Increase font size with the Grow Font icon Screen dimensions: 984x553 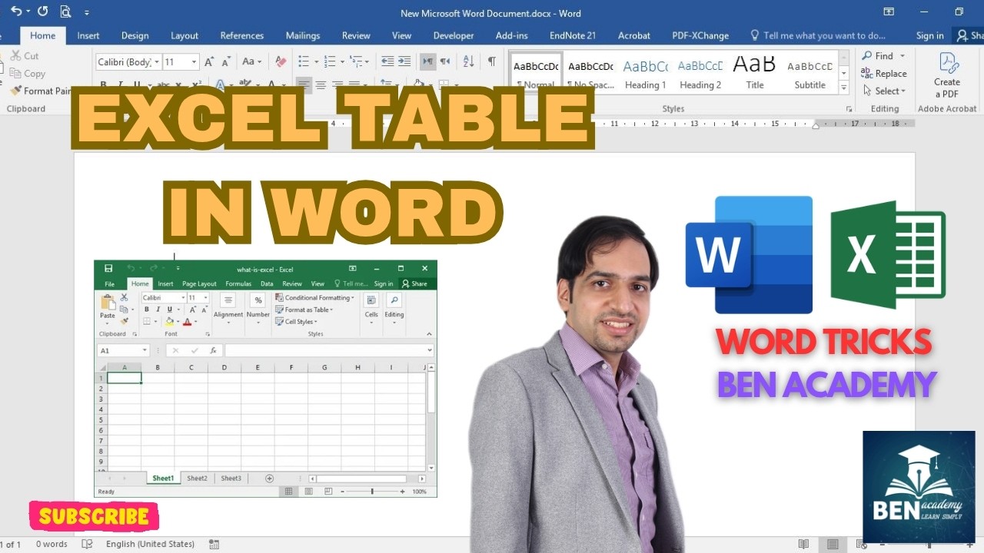pyautogui.click(x=209, y=61)
